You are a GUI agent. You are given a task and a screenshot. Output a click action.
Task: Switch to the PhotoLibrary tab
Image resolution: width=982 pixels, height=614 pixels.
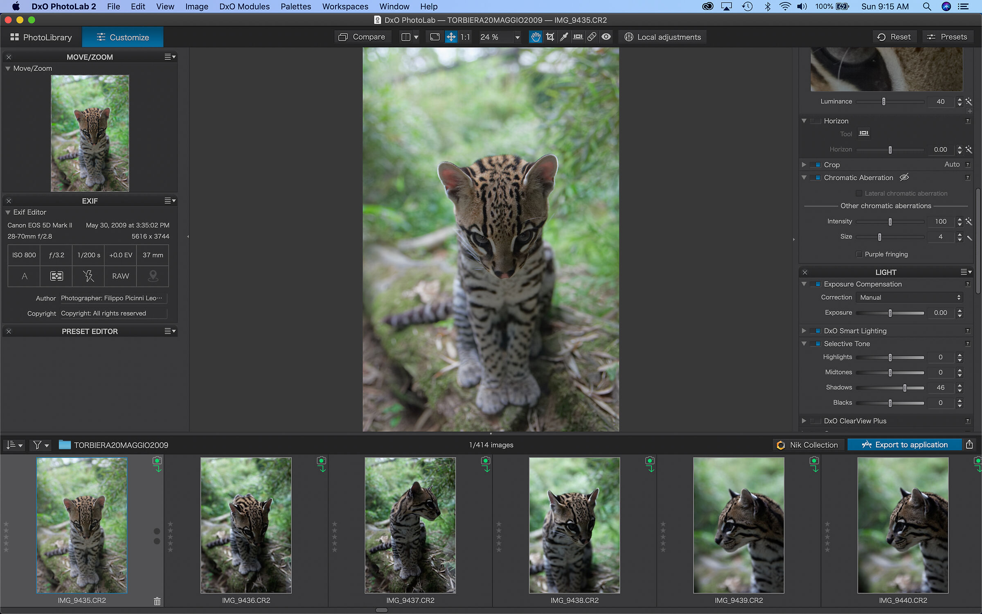tap(41, 37)
